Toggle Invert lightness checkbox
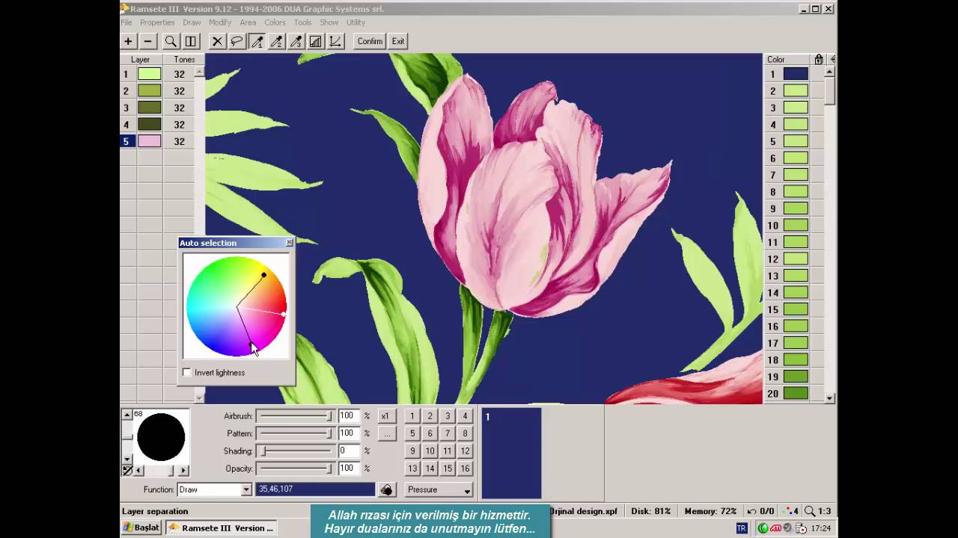The height and width of the screenshot is (538, 958). pyautogui.click(x=187, y=372)
